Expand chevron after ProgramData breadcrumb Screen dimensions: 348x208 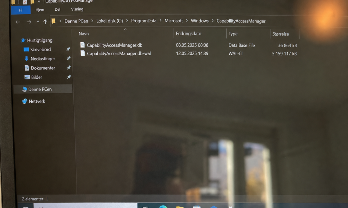coord(160,20)
